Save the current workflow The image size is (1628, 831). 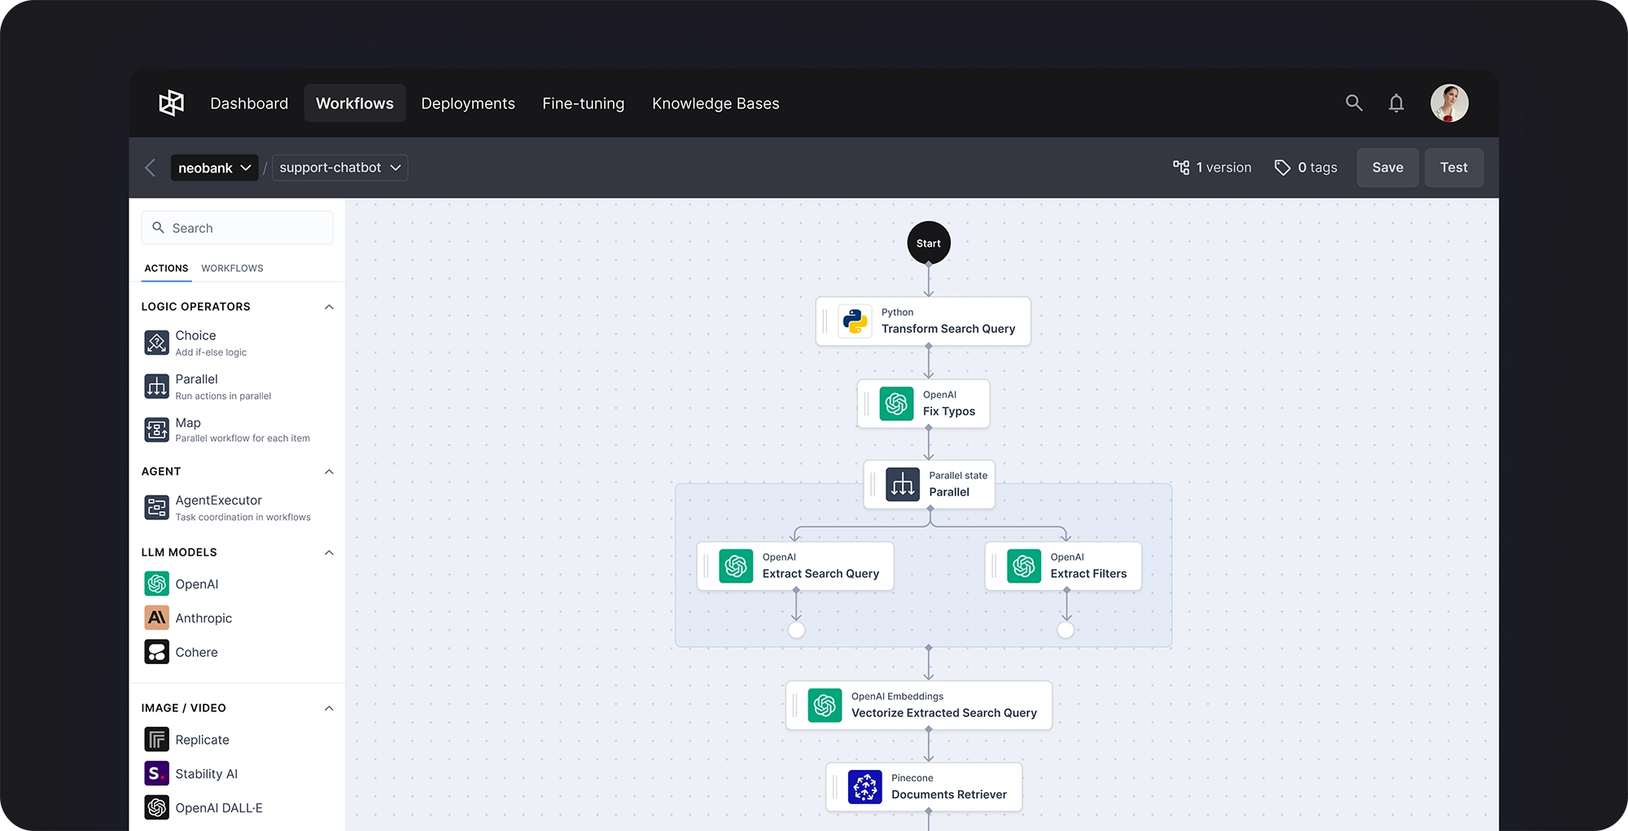click(1388, 168)
